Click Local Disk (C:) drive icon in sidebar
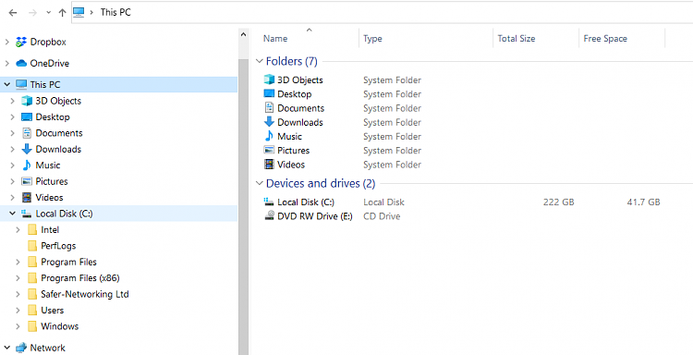Image resolution: width=693 pixels, height=355 pixels. pyautogui.click(x=27, y=214)
